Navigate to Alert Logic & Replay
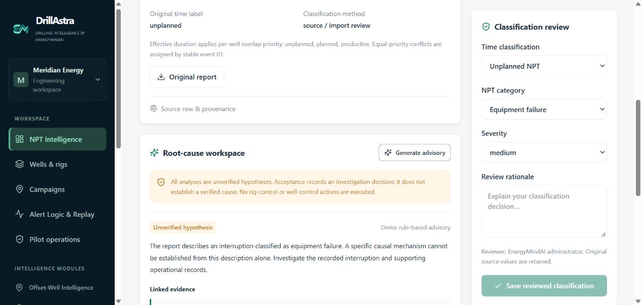This screenshot has height=305, width=642. (57, 214)
